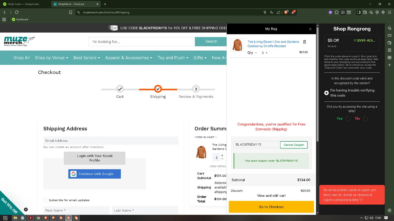Open the Brave Shields lion icon
This screenshot has height=221, width=394.
click(286, 12)
